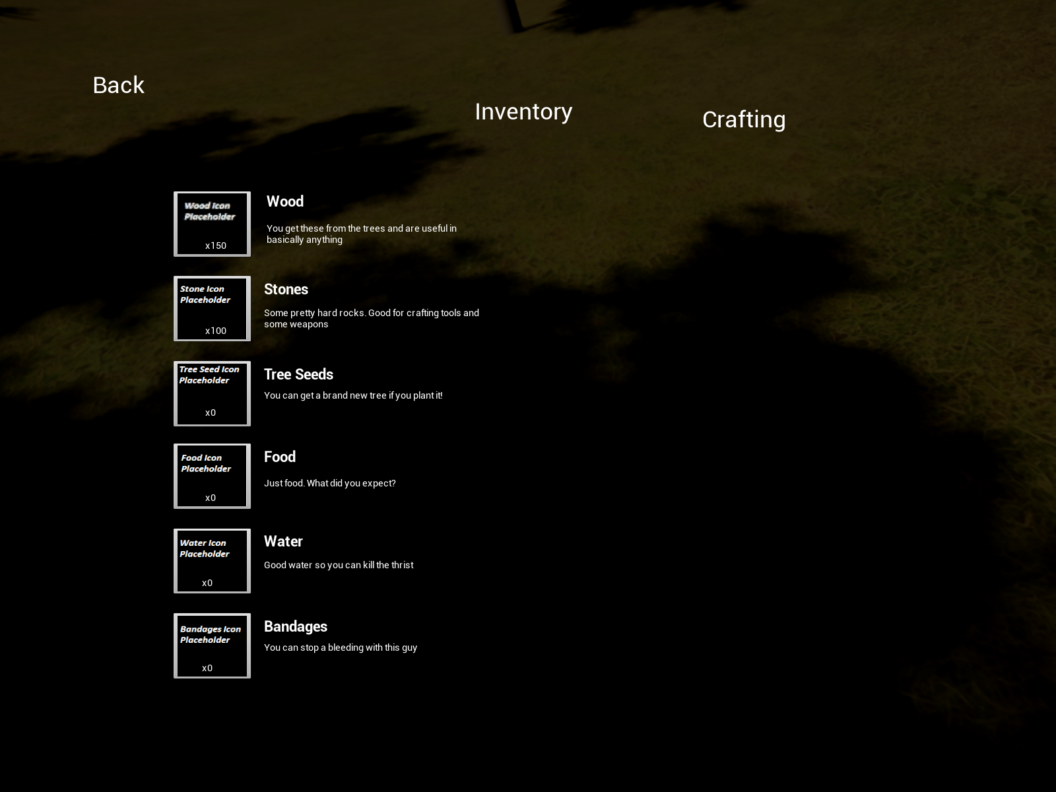Choose the Water icon placeholder slot

tap(212, 561)
